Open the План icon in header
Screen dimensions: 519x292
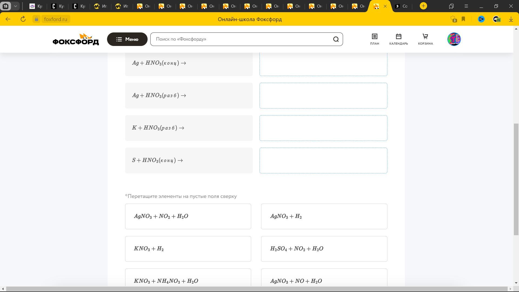coord(374,39)
